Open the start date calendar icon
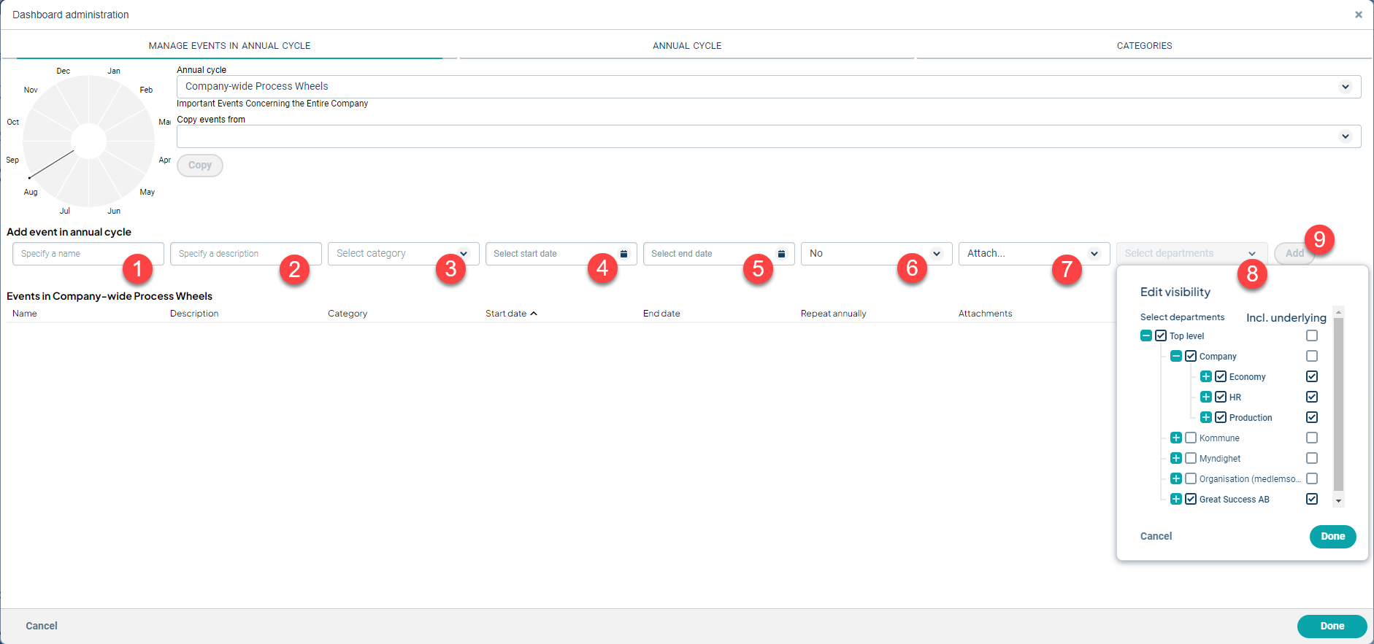This screenshot has width=1374, height=644. coord(623,254)
